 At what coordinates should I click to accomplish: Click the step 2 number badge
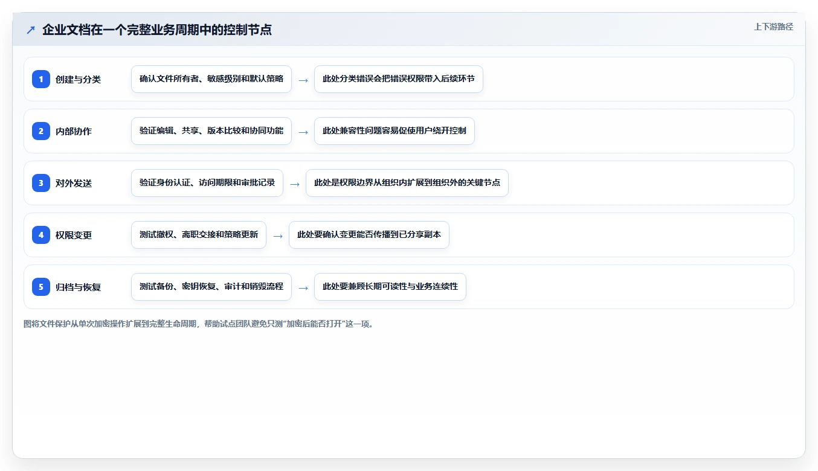point(41,131)
